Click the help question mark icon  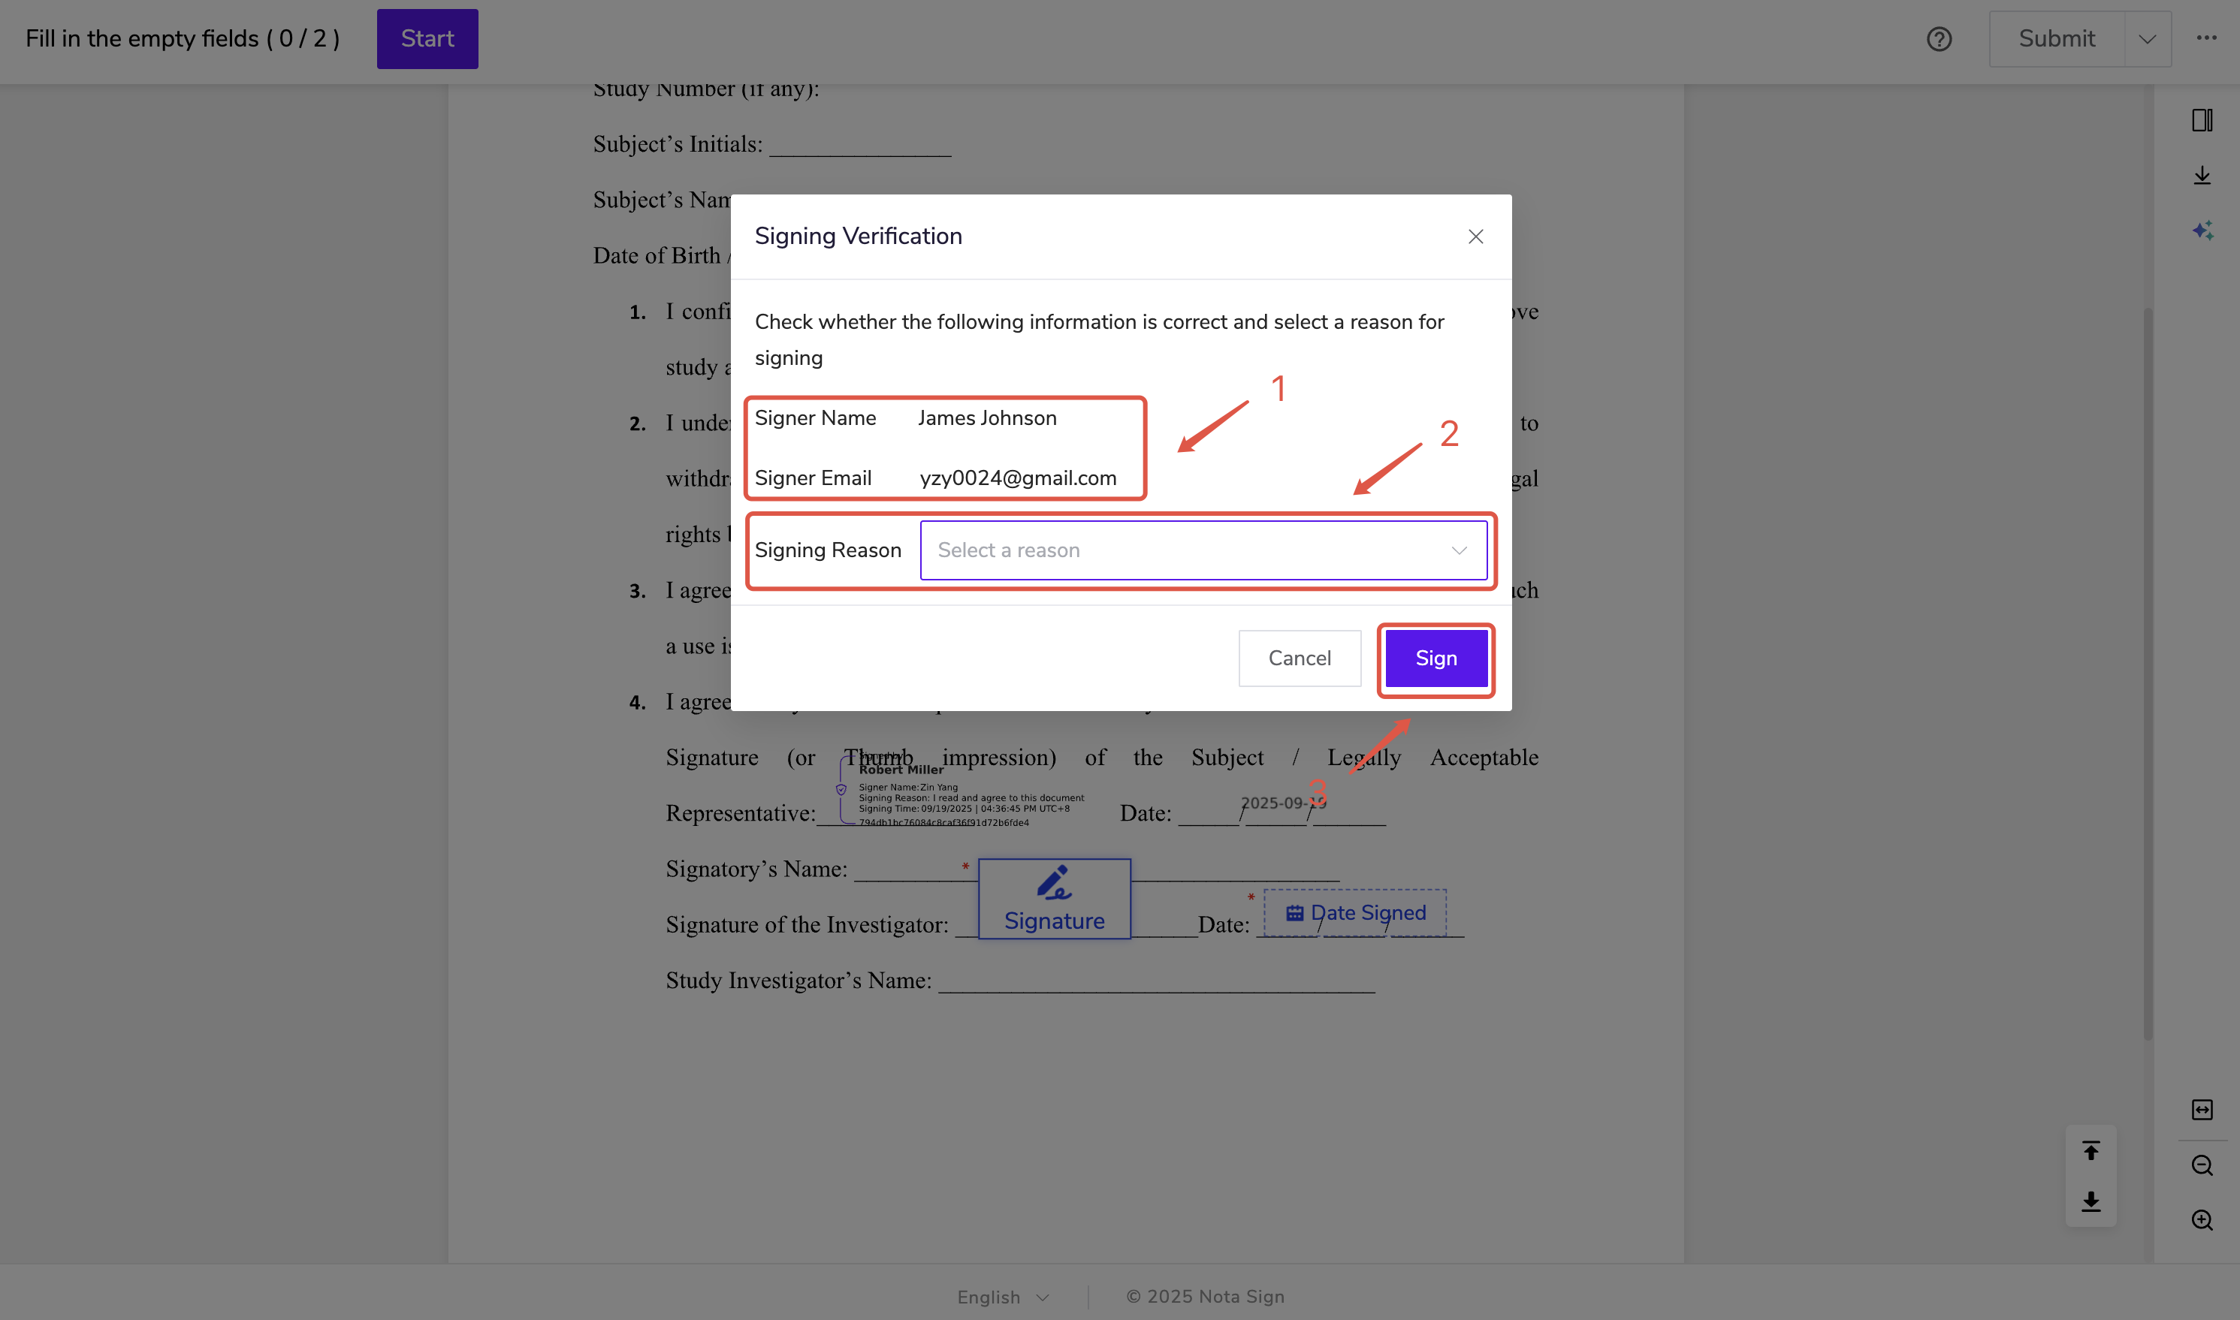click(x=1939, y=39)
